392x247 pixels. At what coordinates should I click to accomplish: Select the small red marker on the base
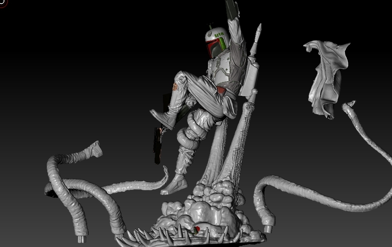pos(197,229)
